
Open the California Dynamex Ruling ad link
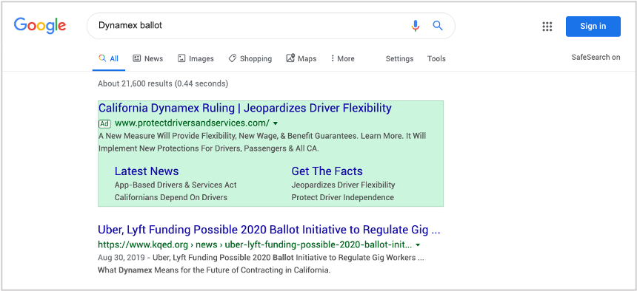pos(245,109)
